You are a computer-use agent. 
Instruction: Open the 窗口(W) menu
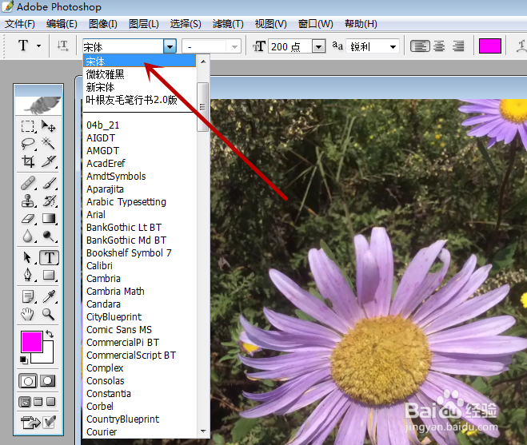[316, 24]
